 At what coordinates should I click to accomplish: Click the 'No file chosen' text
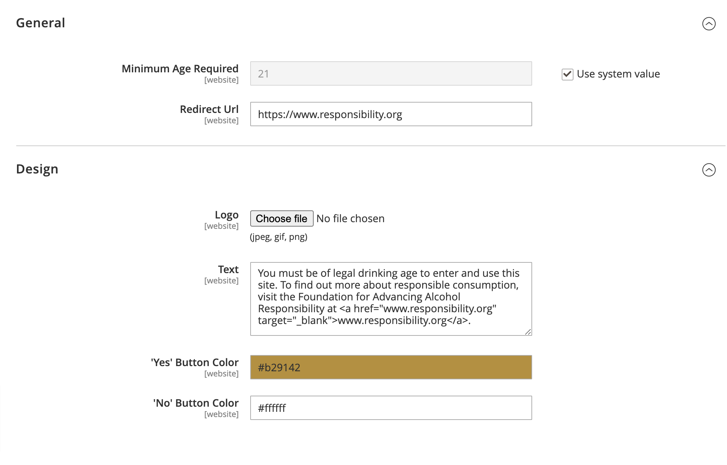[x=350, y=218]
